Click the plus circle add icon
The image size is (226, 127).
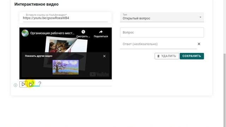(x=16, y=85)
